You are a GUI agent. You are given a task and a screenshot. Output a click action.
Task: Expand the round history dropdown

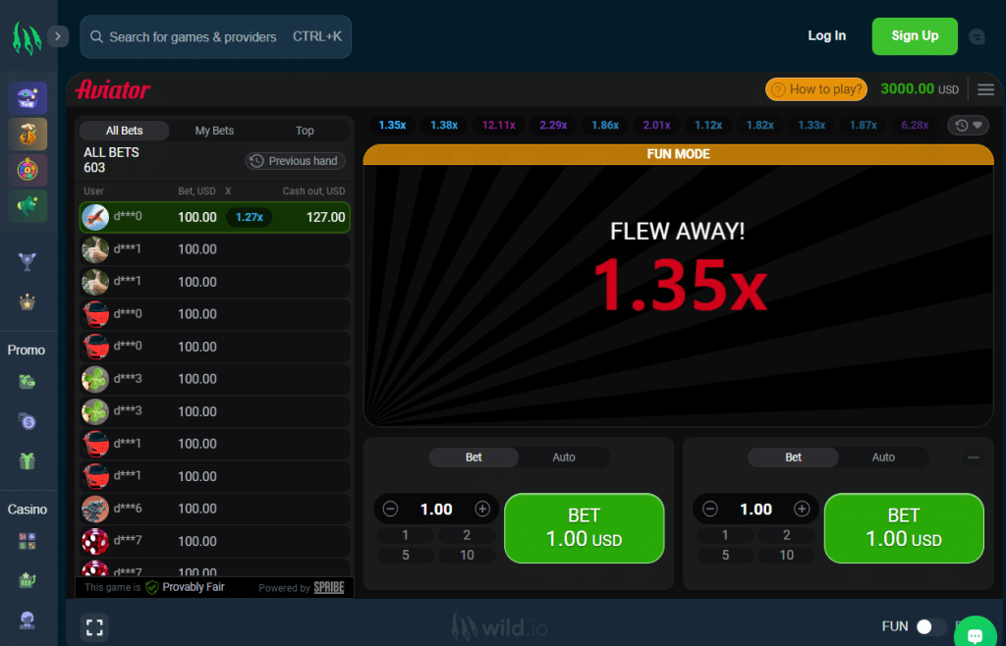(x=968, y=125)
